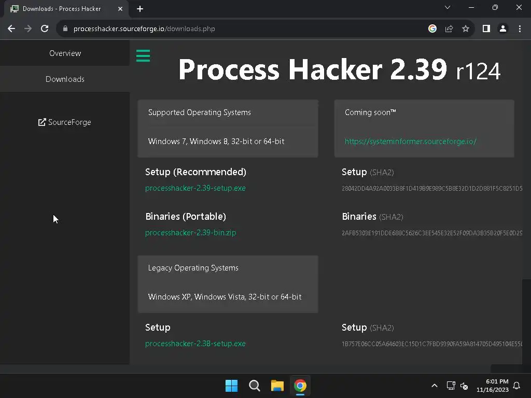Open the Google icon in address bar
This screenshot has width=531, height=398.
(x=432, y=29)
